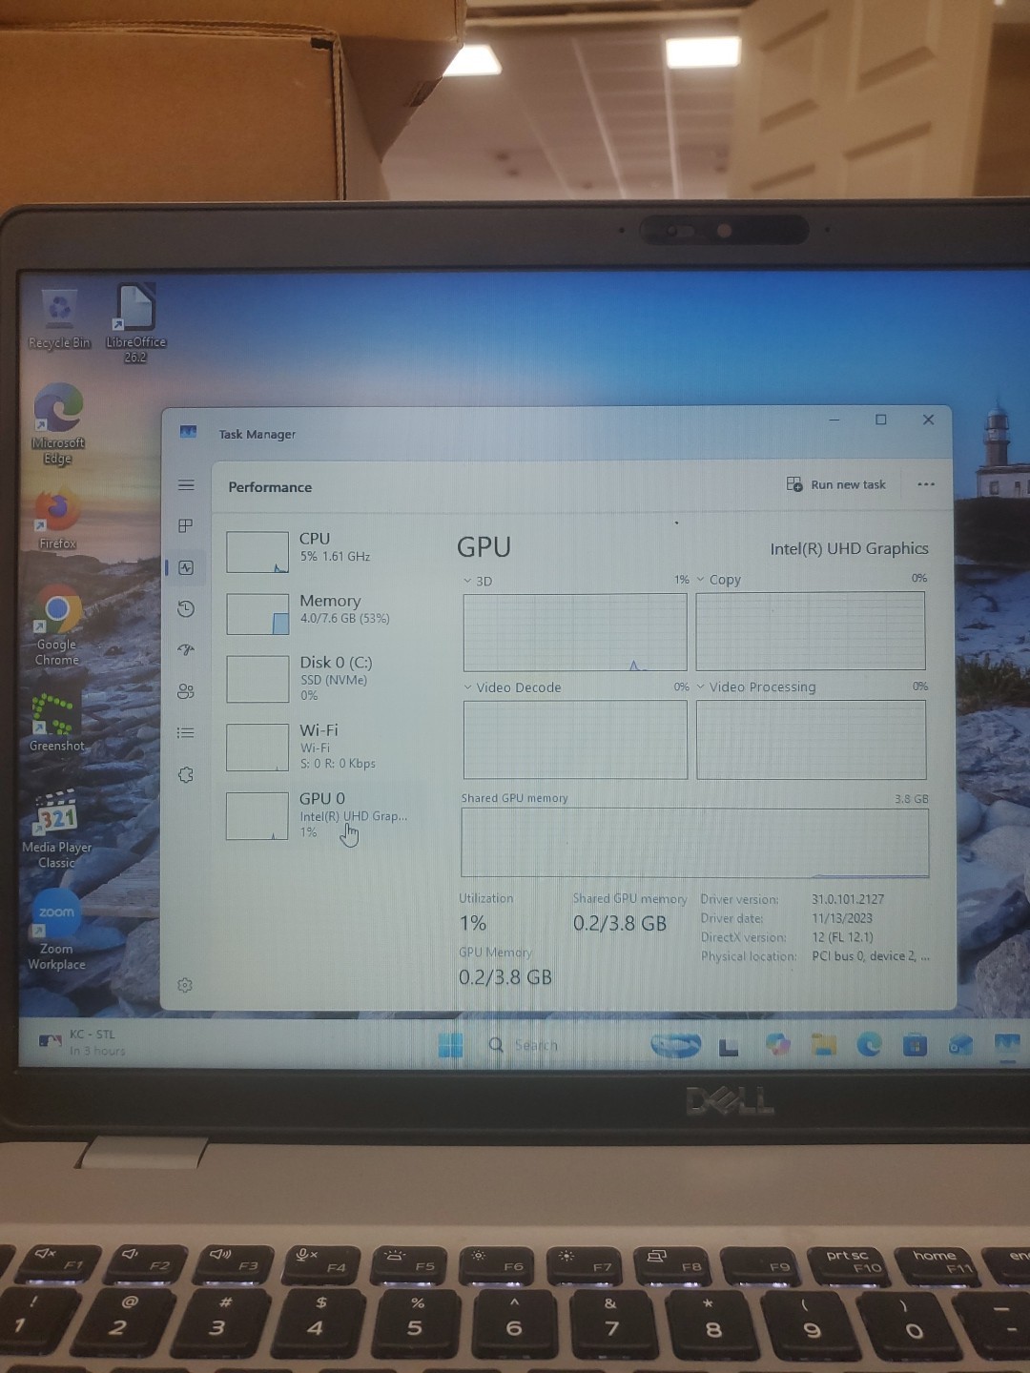Click the driver date "11/13/2023" value
The height and width of the screenshot is (1373, 1030).
pyautogui.click(x=842, y=918)
